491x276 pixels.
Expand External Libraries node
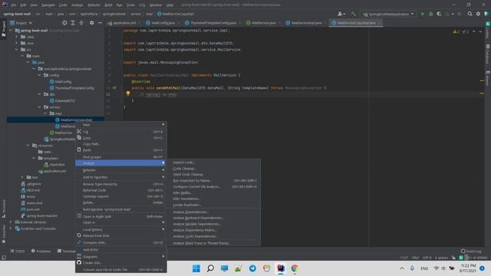coord(11,222)
